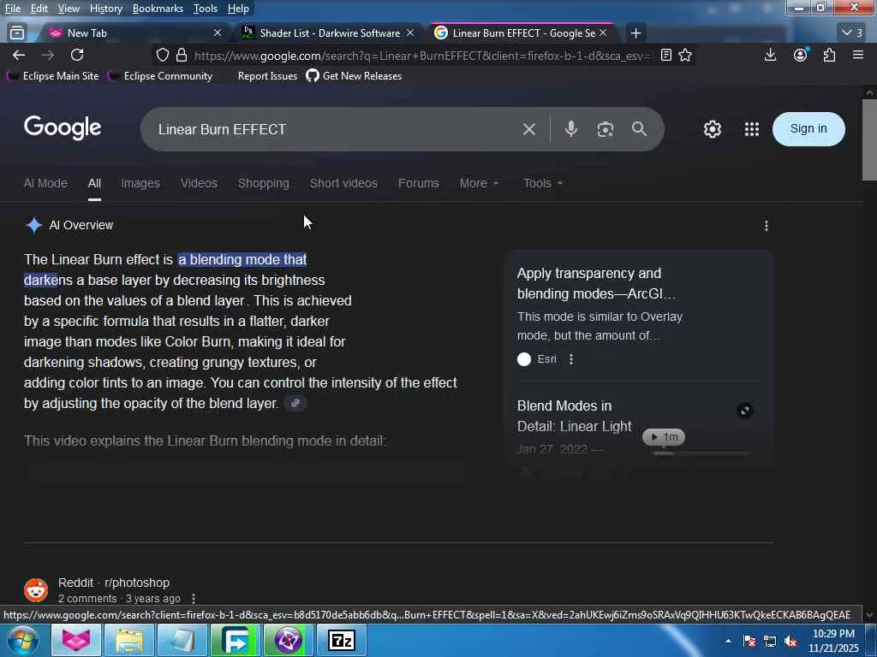Click the muted volume tray icon
877x657 pixels.
pos(790,642)
